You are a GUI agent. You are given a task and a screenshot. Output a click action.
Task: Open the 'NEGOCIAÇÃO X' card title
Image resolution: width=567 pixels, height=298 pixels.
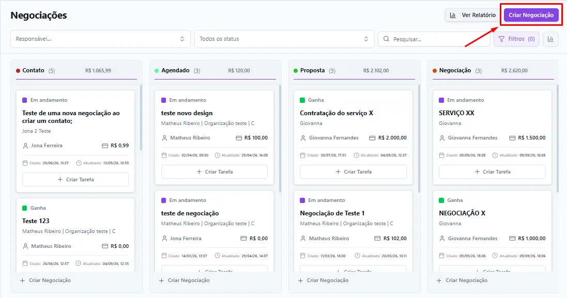coord(462,213)
